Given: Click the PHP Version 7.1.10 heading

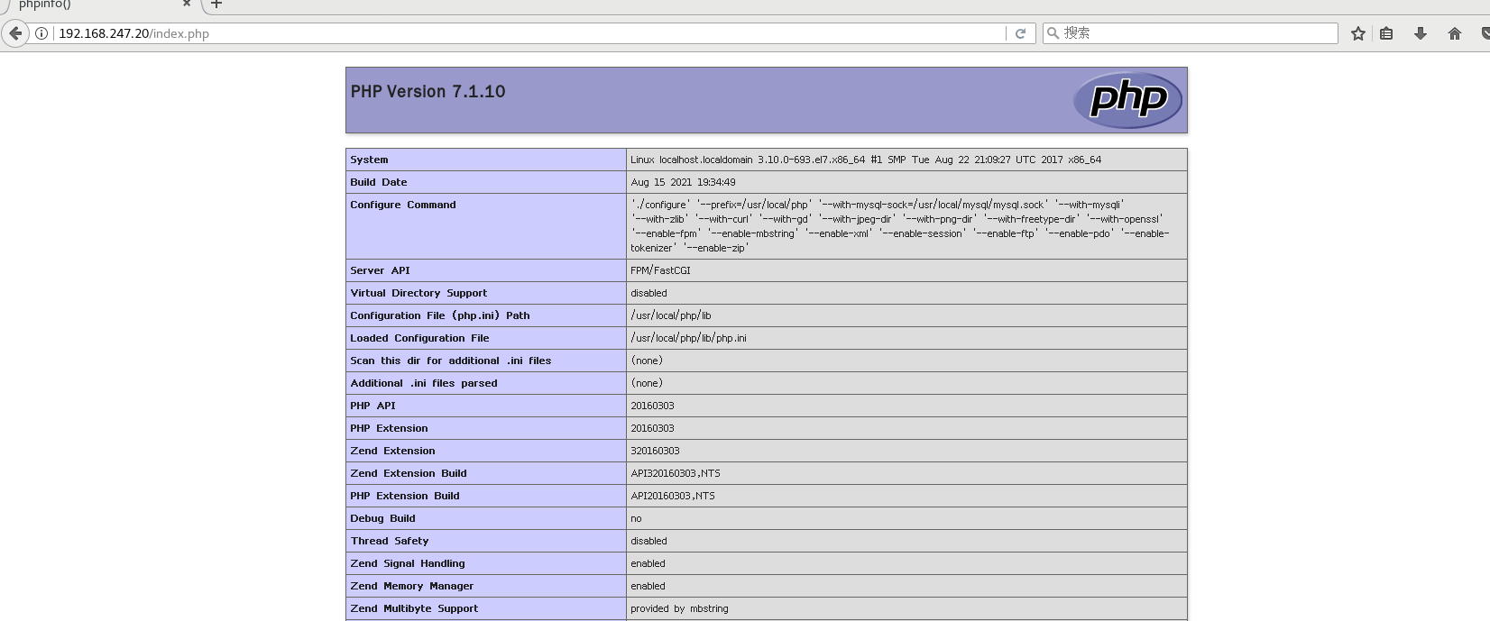Looking at the screenshot, I should (428, 91).
